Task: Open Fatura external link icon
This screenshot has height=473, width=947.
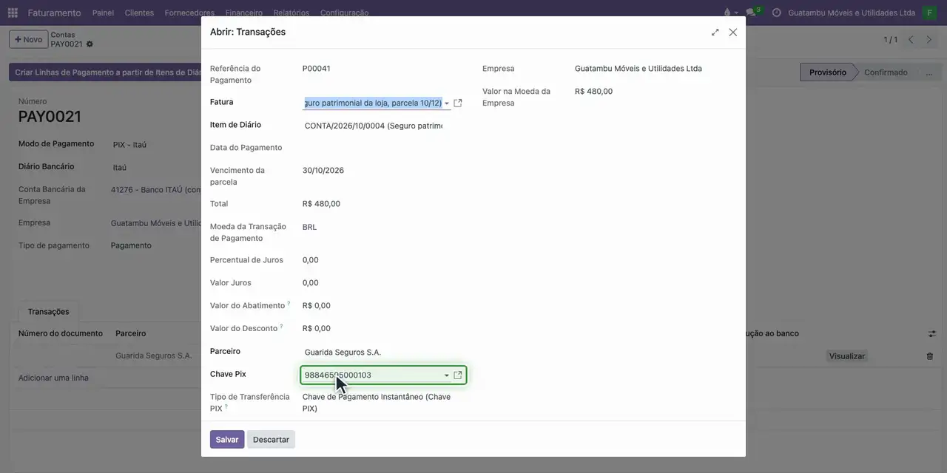Action: 458,103
